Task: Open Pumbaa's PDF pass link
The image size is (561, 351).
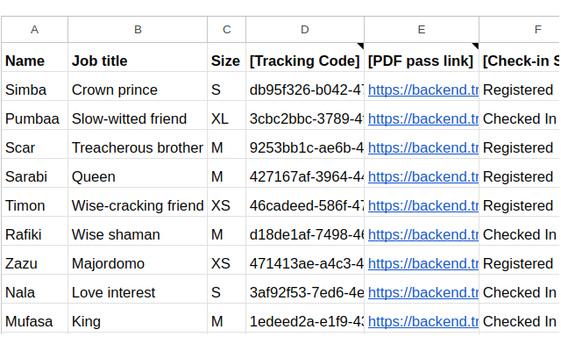Action: click(x=423, y=119)
